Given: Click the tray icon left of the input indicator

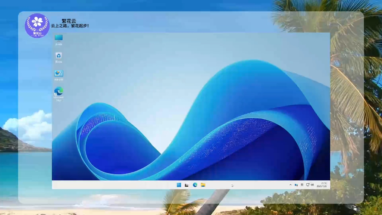Looking at the screenshot, I should coord(296,185).
